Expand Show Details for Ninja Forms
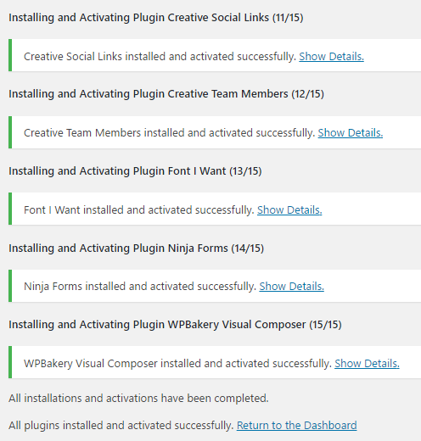 click(x=291, y=287)
